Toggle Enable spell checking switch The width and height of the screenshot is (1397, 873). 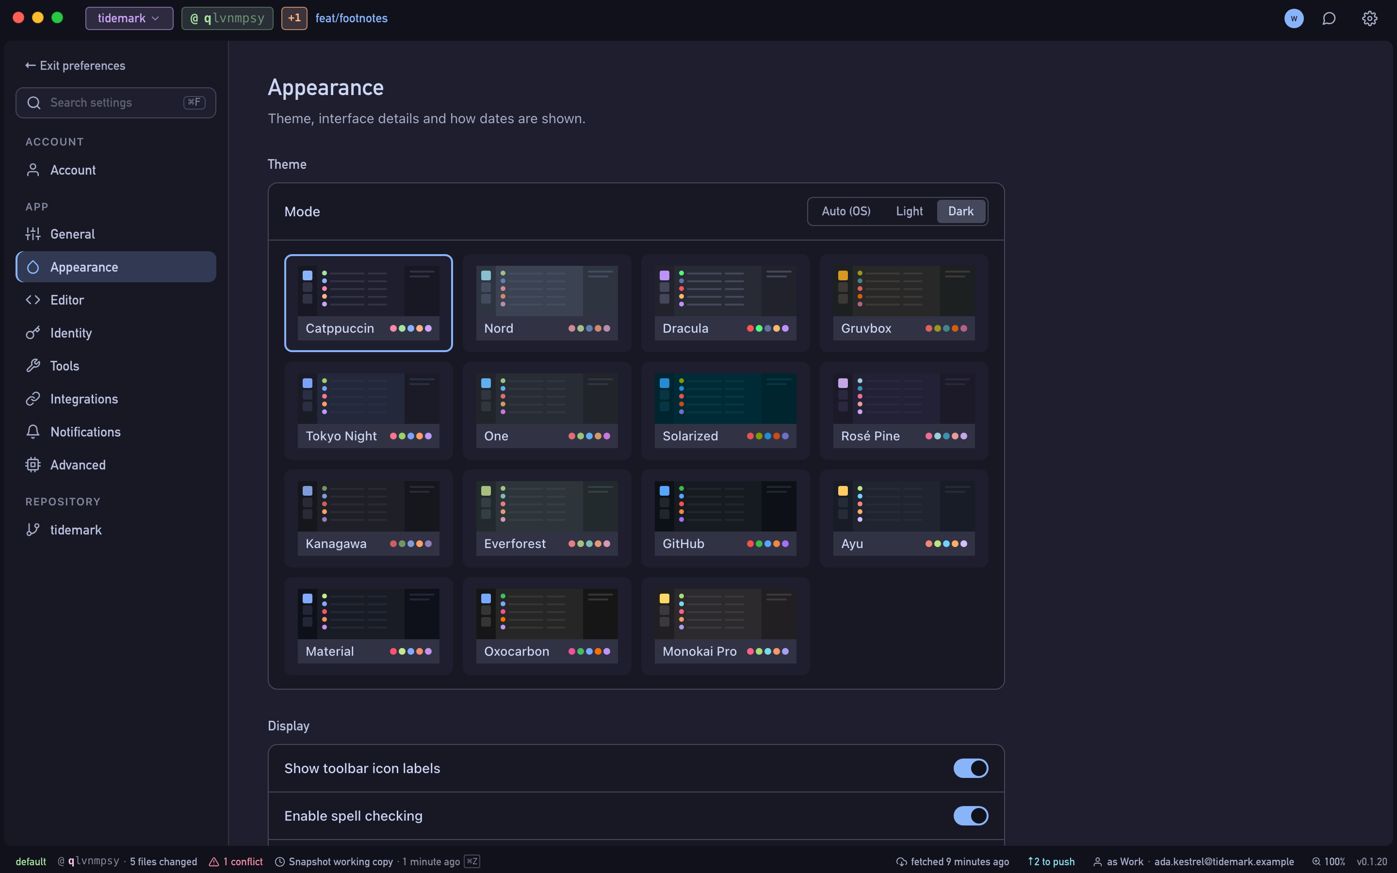click(971, 816)
